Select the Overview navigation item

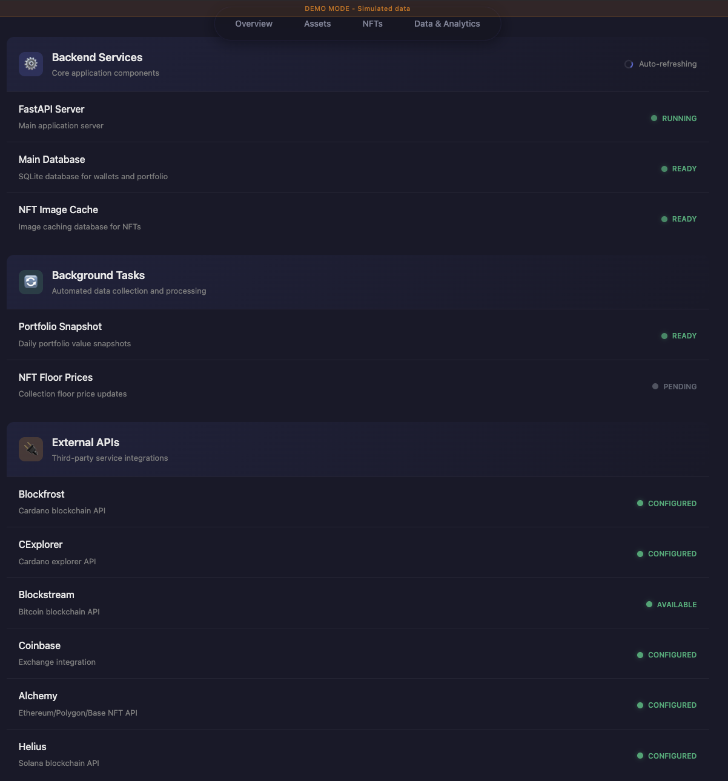(254, 24)
